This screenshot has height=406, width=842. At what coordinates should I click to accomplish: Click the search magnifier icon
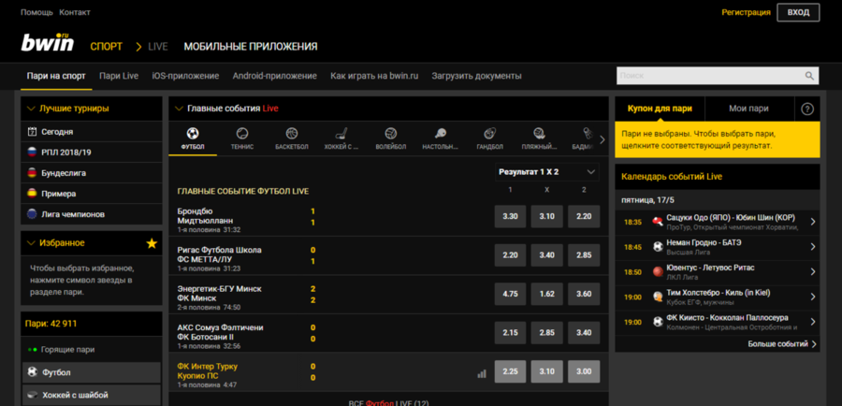tap(810, 76)
